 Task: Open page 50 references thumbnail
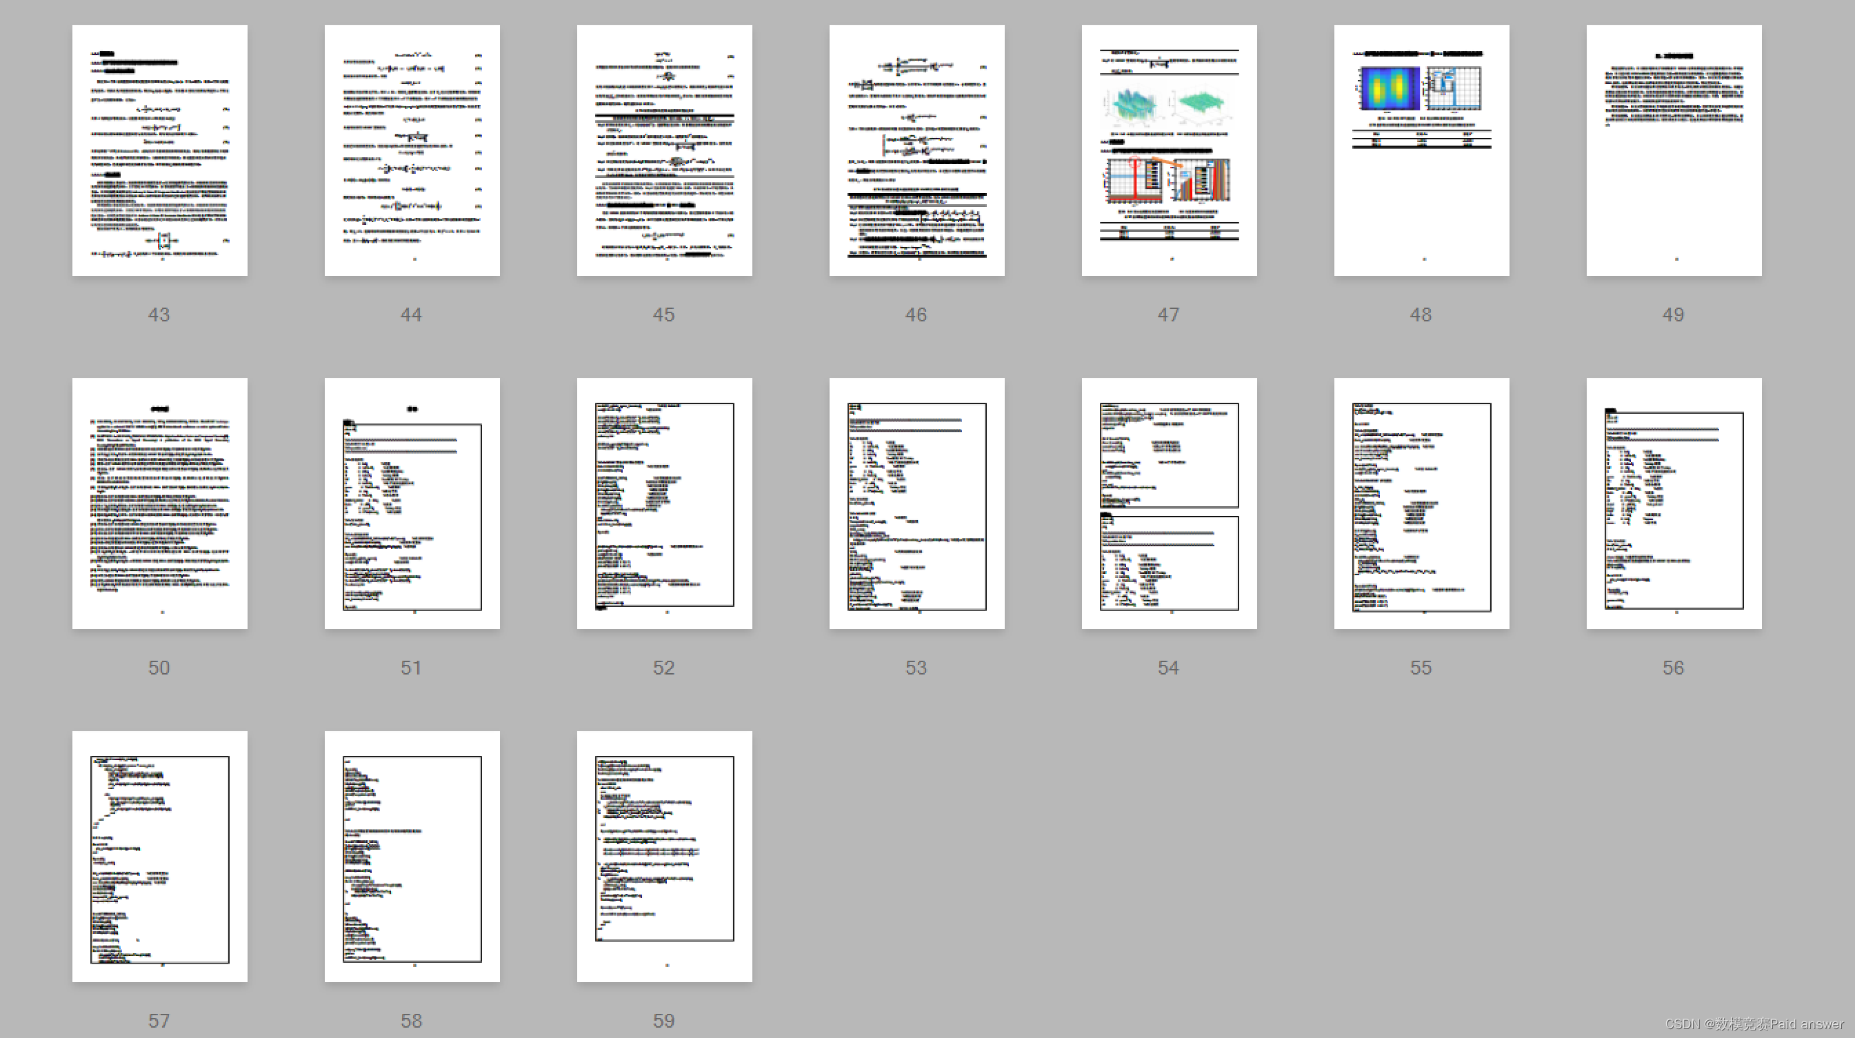pyautogui.click(x=160, y=503)
